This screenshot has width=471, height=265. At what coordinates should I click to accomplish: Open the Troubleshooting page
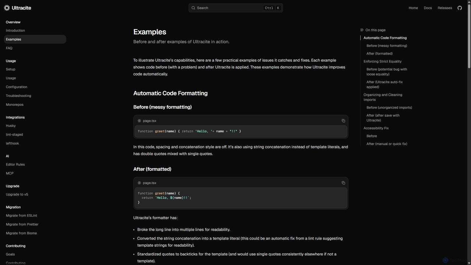(x=35, y=96)
